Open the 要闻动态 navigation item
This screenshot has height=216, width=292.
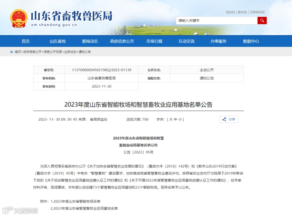click(90, 41)
